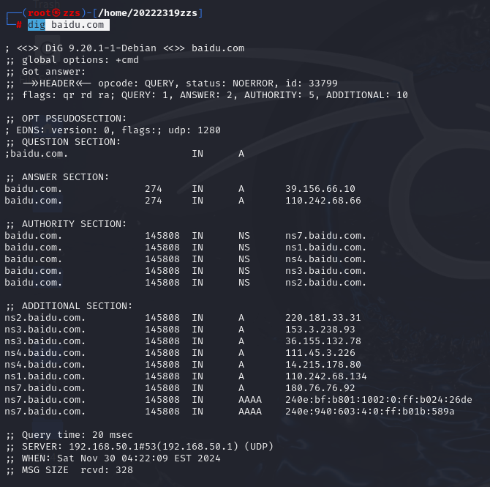
Task: Click the baidu.com argument in the prompt
Action: point(78,25)
